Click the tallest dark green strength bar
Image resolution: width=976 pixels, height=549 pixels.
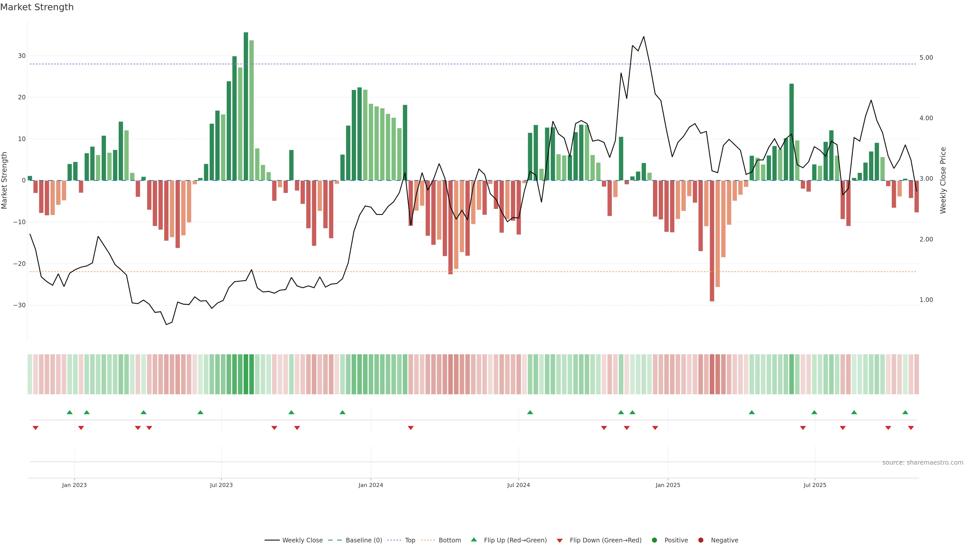[246, 106]
